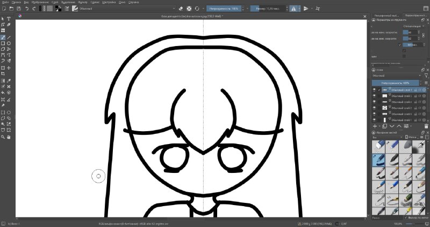430x227 pixels.
Task: Add a new layer with the plus button
Action: click(x=375, y=126)
